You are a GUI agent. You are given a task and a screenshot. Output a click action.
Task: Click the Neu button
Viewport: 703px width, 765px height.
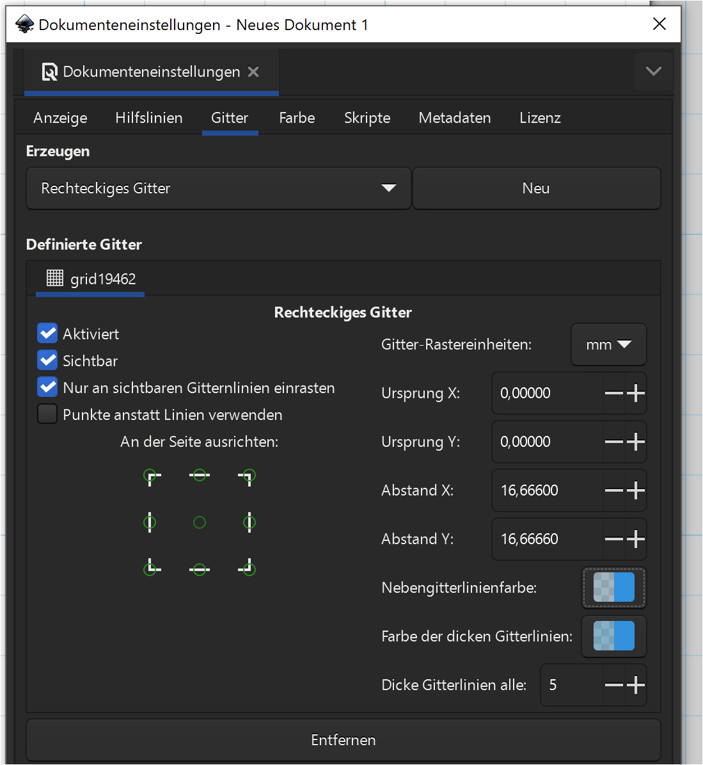pyautogui.click(x=536, y=188)
